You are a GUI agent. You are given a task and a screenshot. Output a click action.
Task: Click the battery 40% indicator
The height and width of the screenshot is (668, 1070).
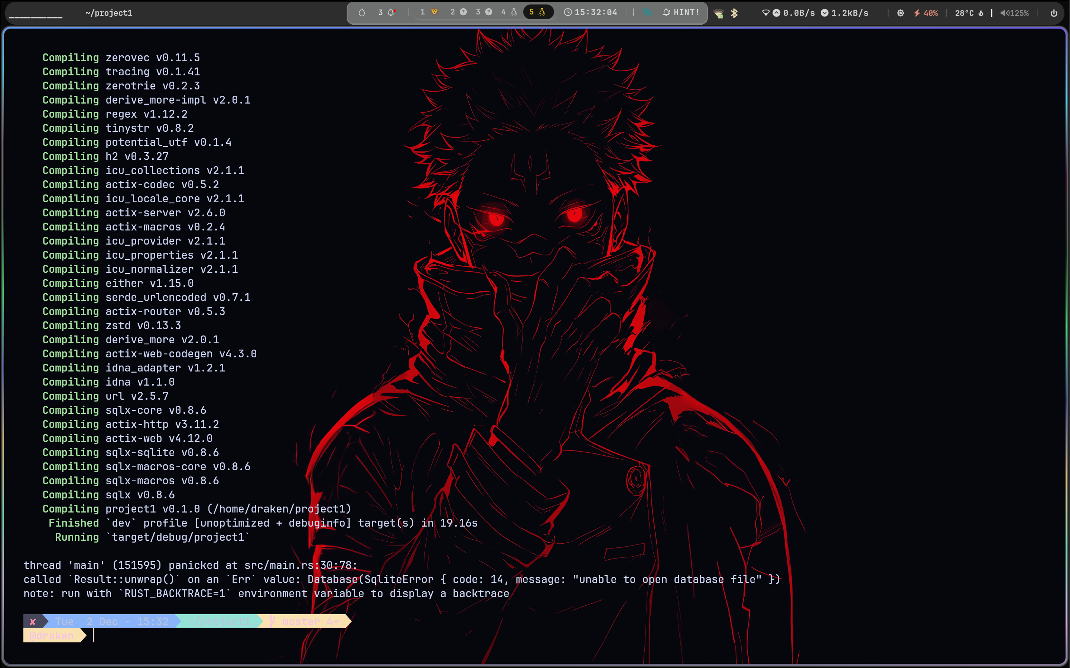[x=926, y=13]
